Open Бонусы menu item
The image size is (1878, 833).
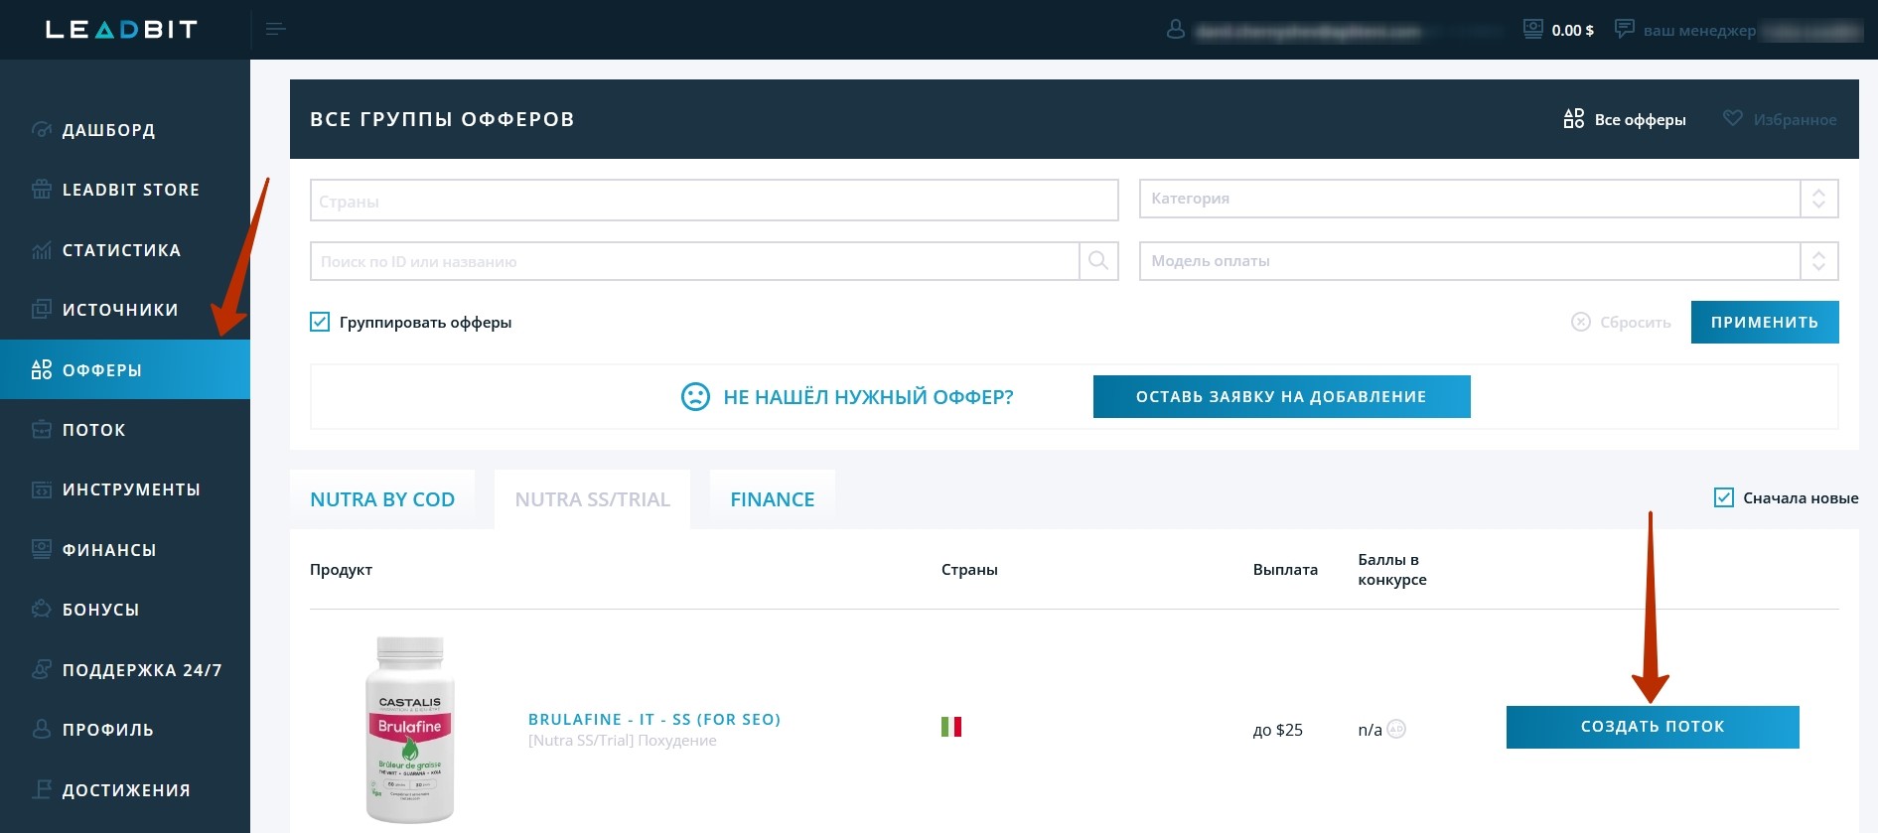125,610
